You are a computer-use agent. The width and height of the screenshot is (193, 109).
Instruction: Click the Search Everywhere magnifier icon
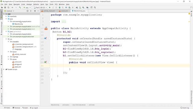coord(95,8)
